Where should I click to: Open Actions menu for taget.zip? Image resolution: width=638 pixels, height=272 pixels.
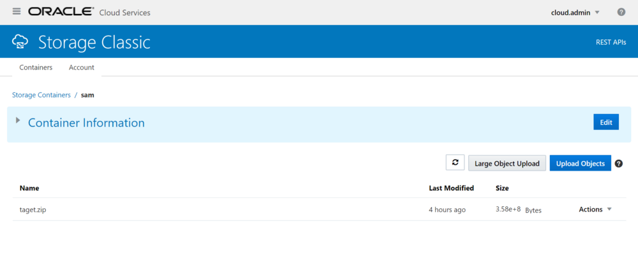click(595, 210)
